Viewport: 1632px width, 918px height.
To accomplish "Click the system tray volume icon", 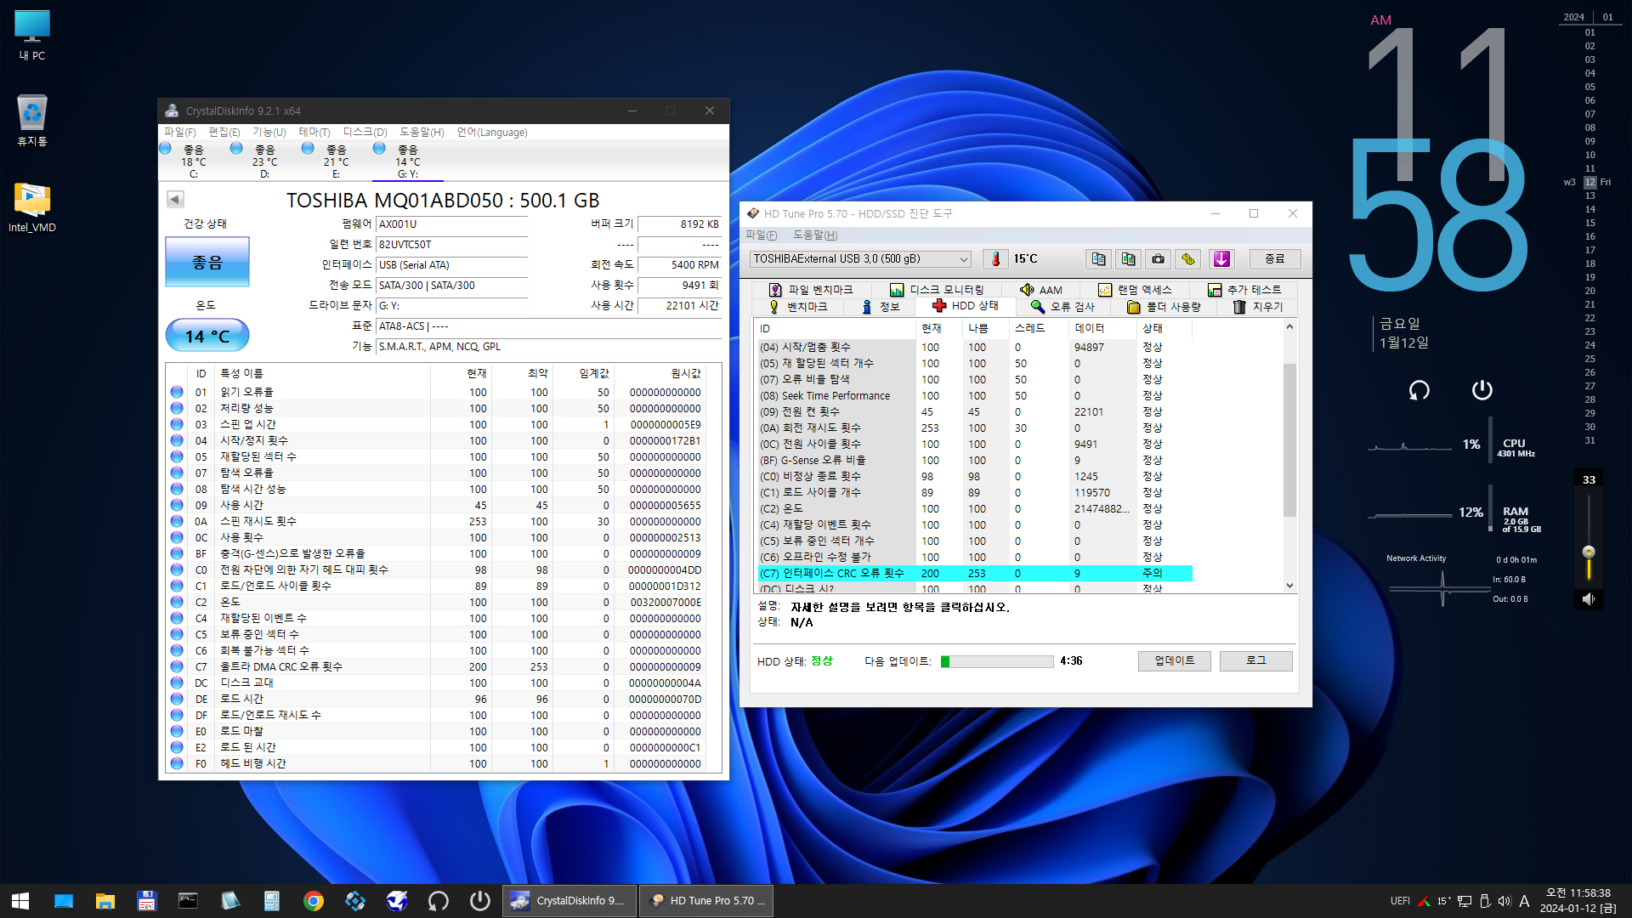I will 1504,901.
